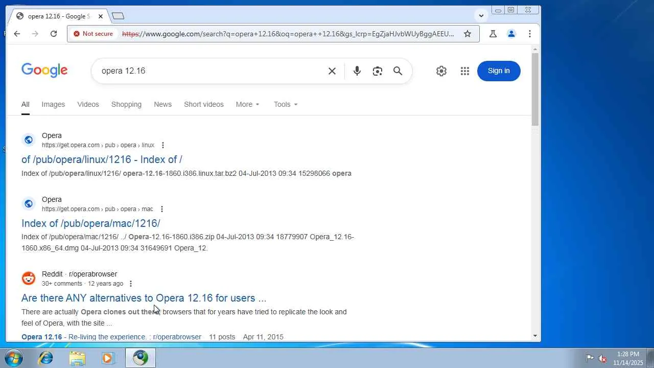Viewport: 654px width, 368px height.
Task: Open the /pub/opera/linux/1216 index result
Action: coord(102,159)
